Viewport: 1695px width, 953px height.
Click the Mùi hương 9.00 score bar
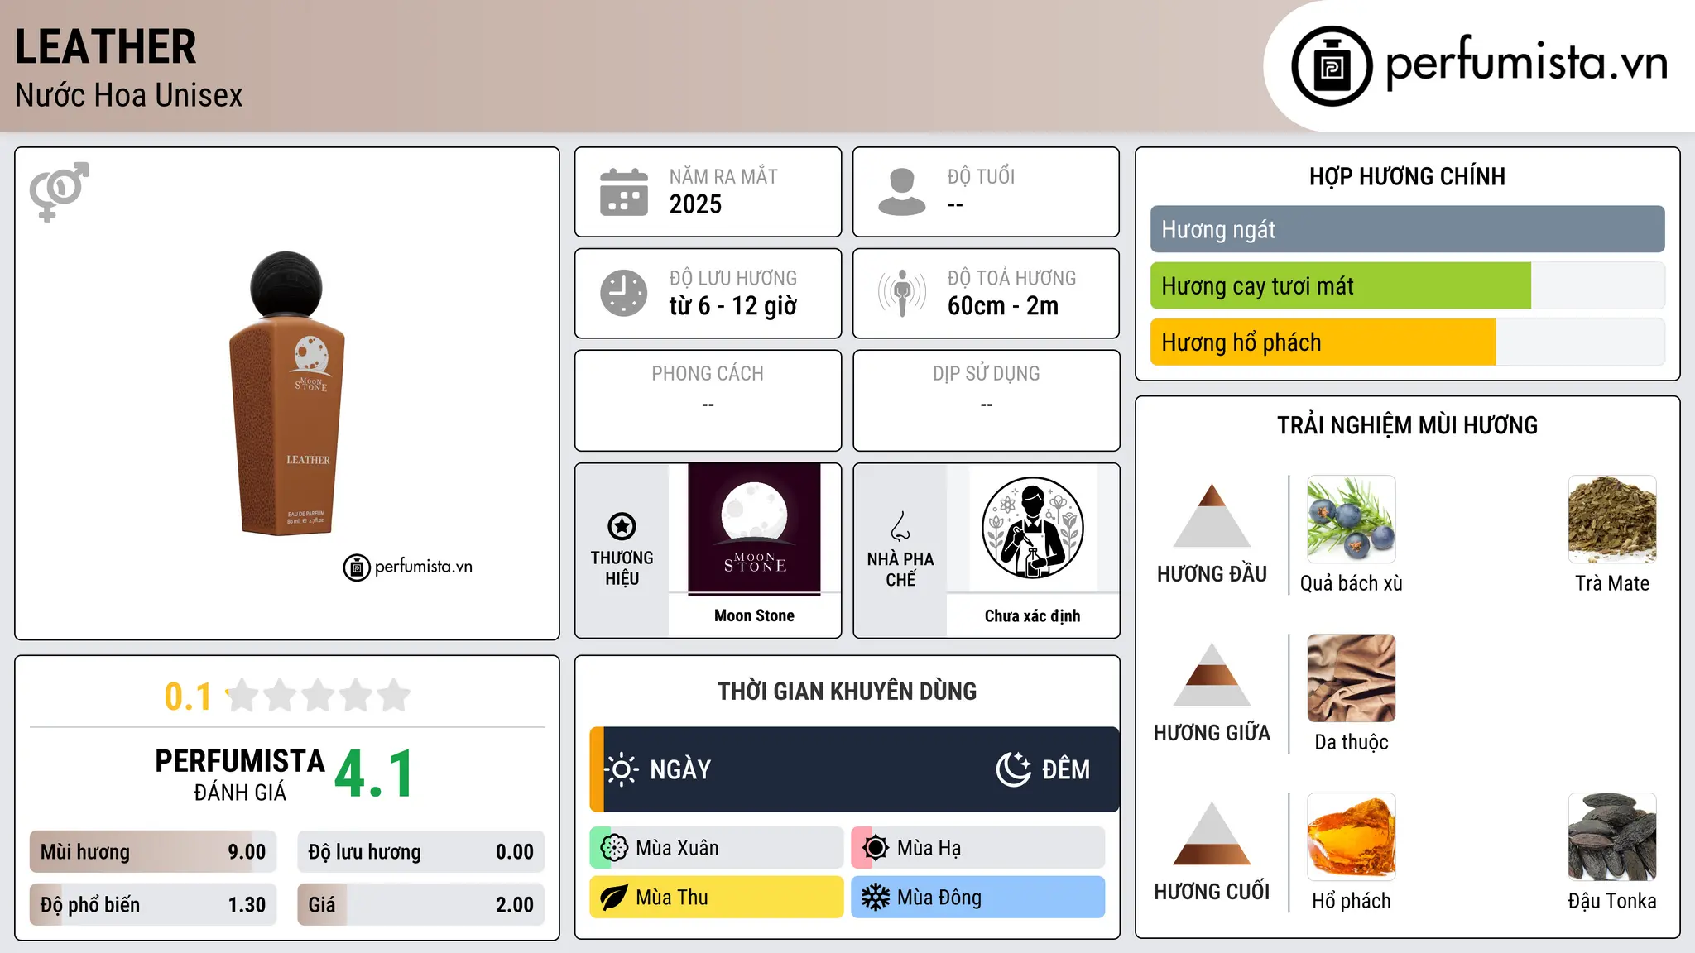pos(153,851)
